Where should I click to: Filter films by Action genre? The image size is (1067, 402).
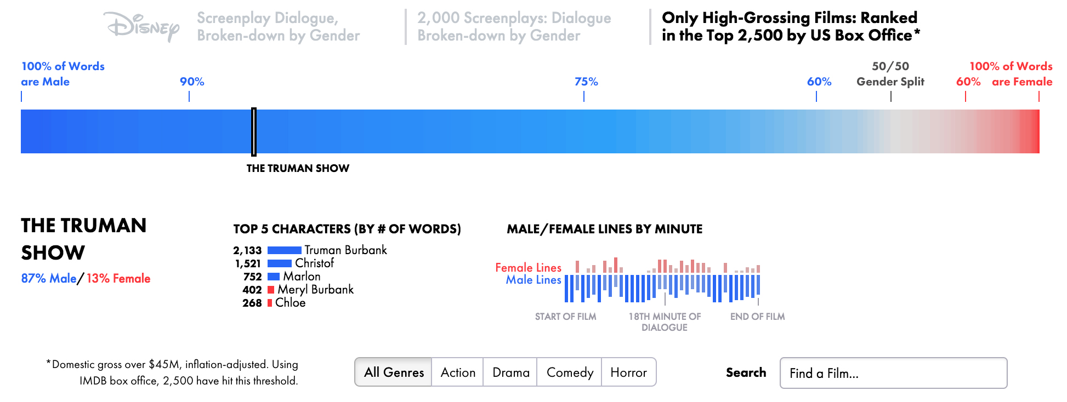(458, 372)
